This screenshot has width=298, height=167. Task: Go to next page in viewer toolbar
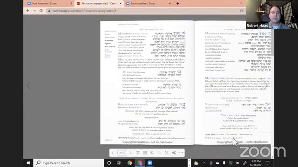pyautogui.click(x=130, y=153)
